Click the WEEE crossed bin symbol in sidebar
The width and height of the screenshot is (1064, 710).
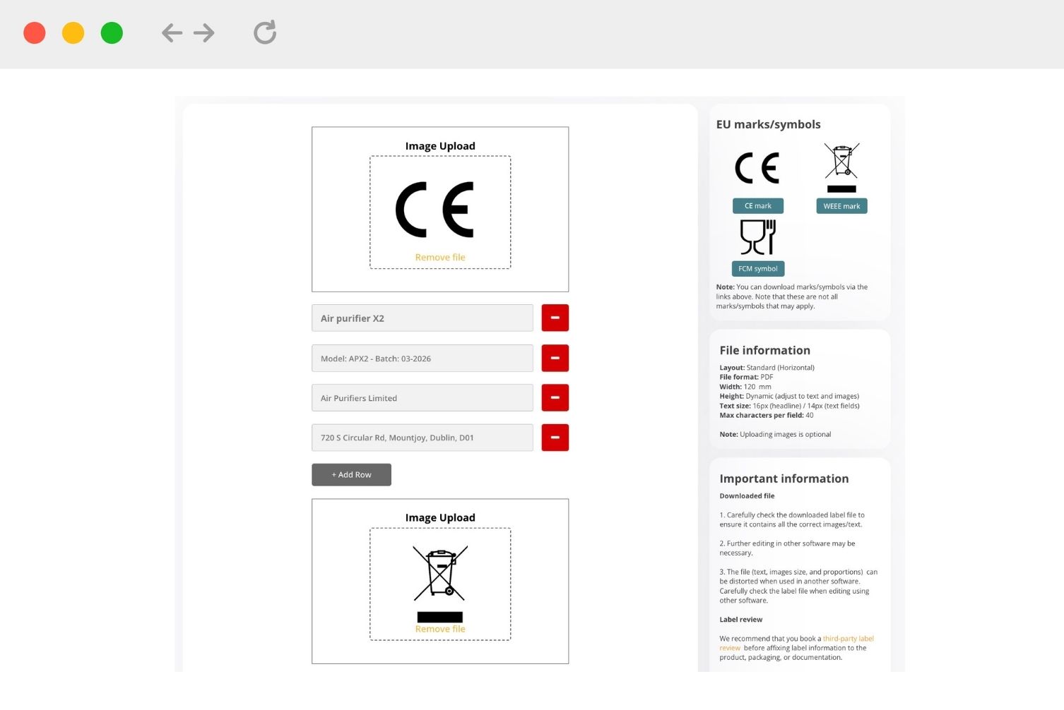coord(841,167)
